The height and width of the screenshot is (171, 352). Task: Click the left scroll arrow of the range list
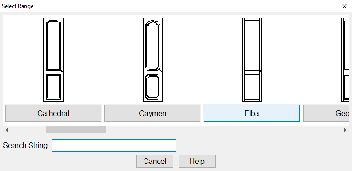tap(7, 130)
